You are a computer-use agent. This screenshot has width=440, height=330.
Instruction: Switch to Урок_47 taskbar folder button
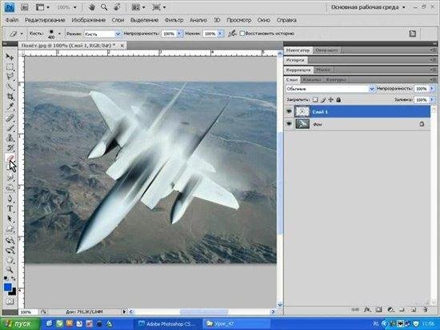tap(236, 324)
